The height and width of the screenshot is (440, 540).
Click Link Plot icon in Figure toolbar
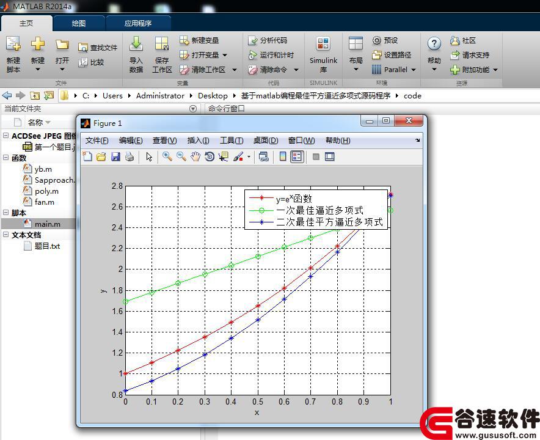click(264, 157)
